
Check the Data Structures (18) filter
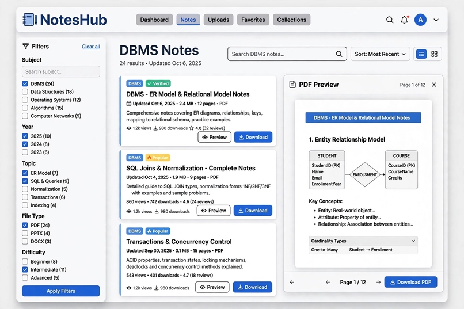[25, 91]
